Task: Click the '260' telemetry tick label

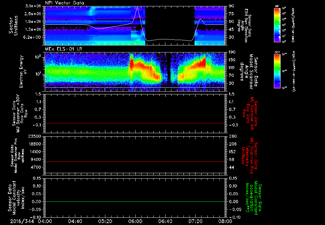Action: (232, 136)
